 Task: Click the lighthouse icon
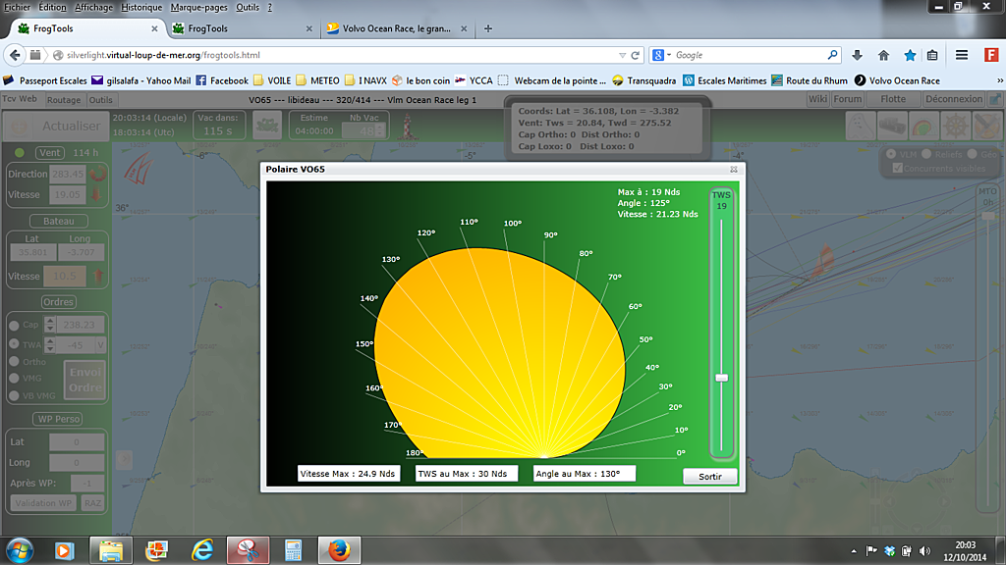point(408,127)
